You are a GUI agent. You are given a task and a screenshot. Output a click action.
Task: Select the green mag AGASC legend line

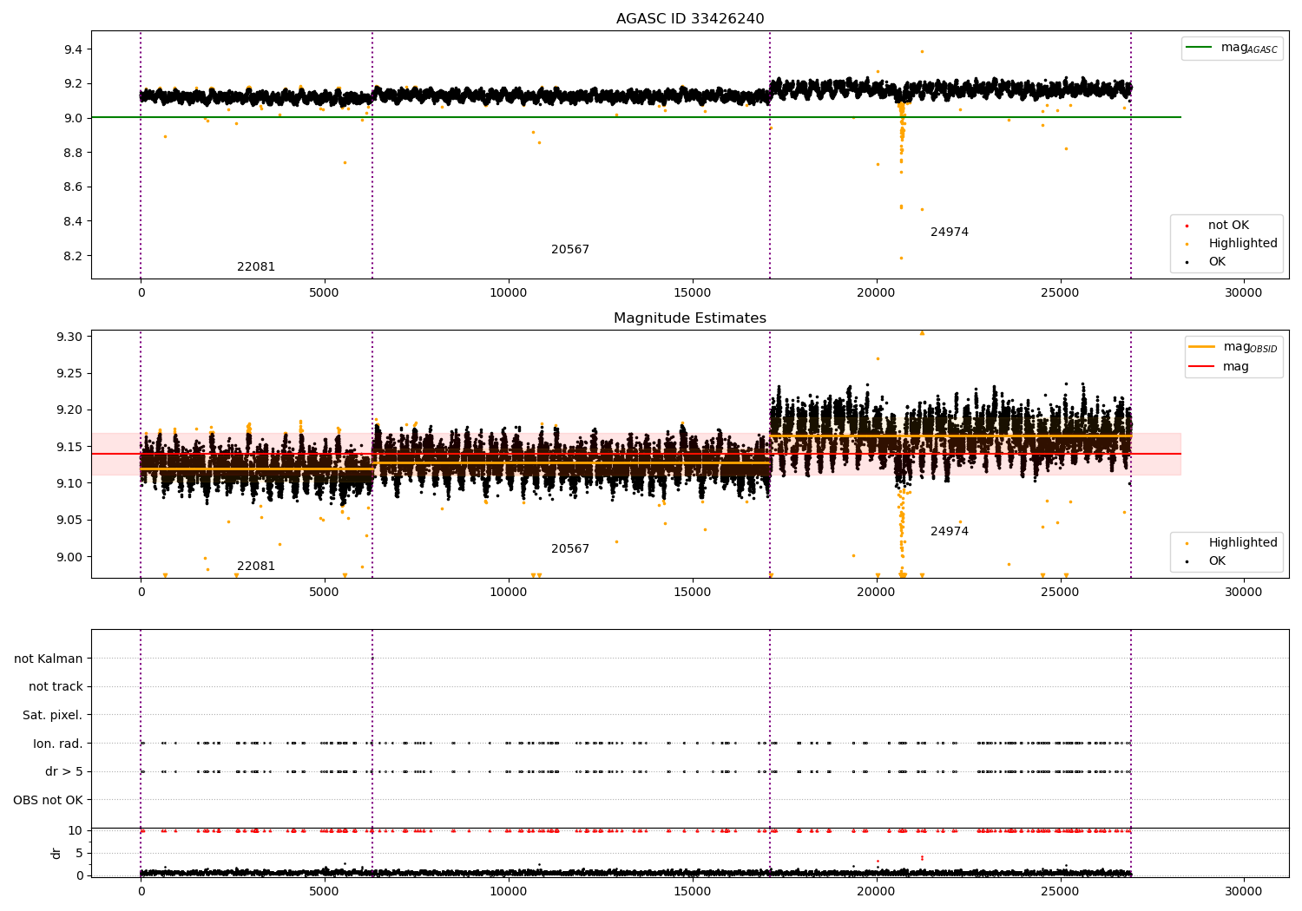click(x=1200, y=48)
